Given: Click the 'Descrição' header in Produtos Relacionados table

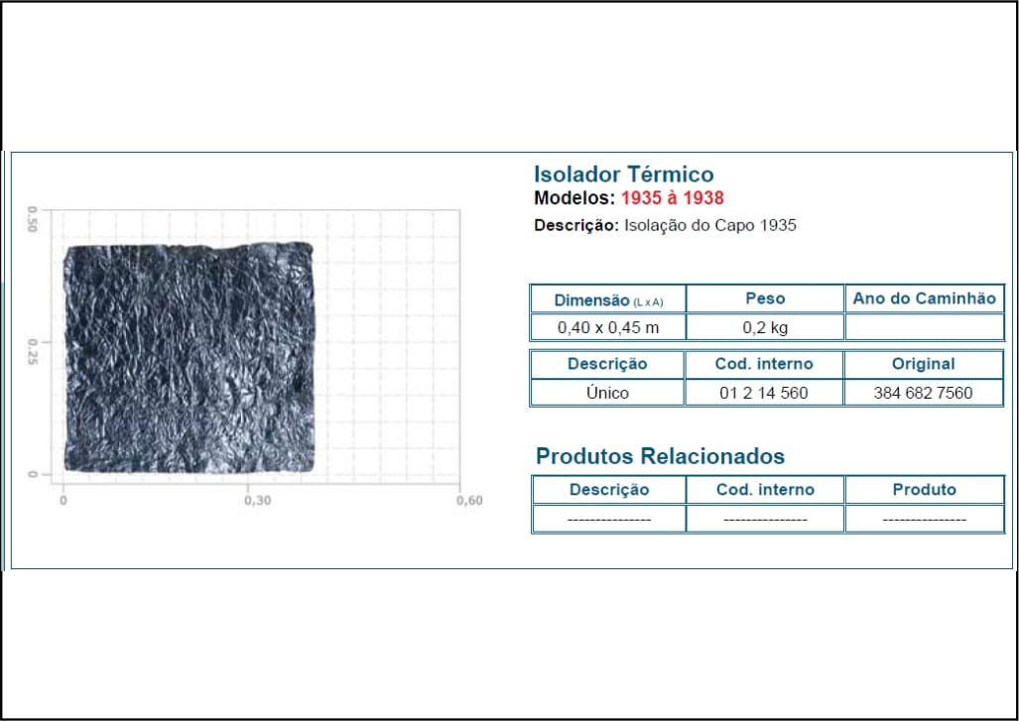Looking at the screenshot, I should click(x=609, y=490).
